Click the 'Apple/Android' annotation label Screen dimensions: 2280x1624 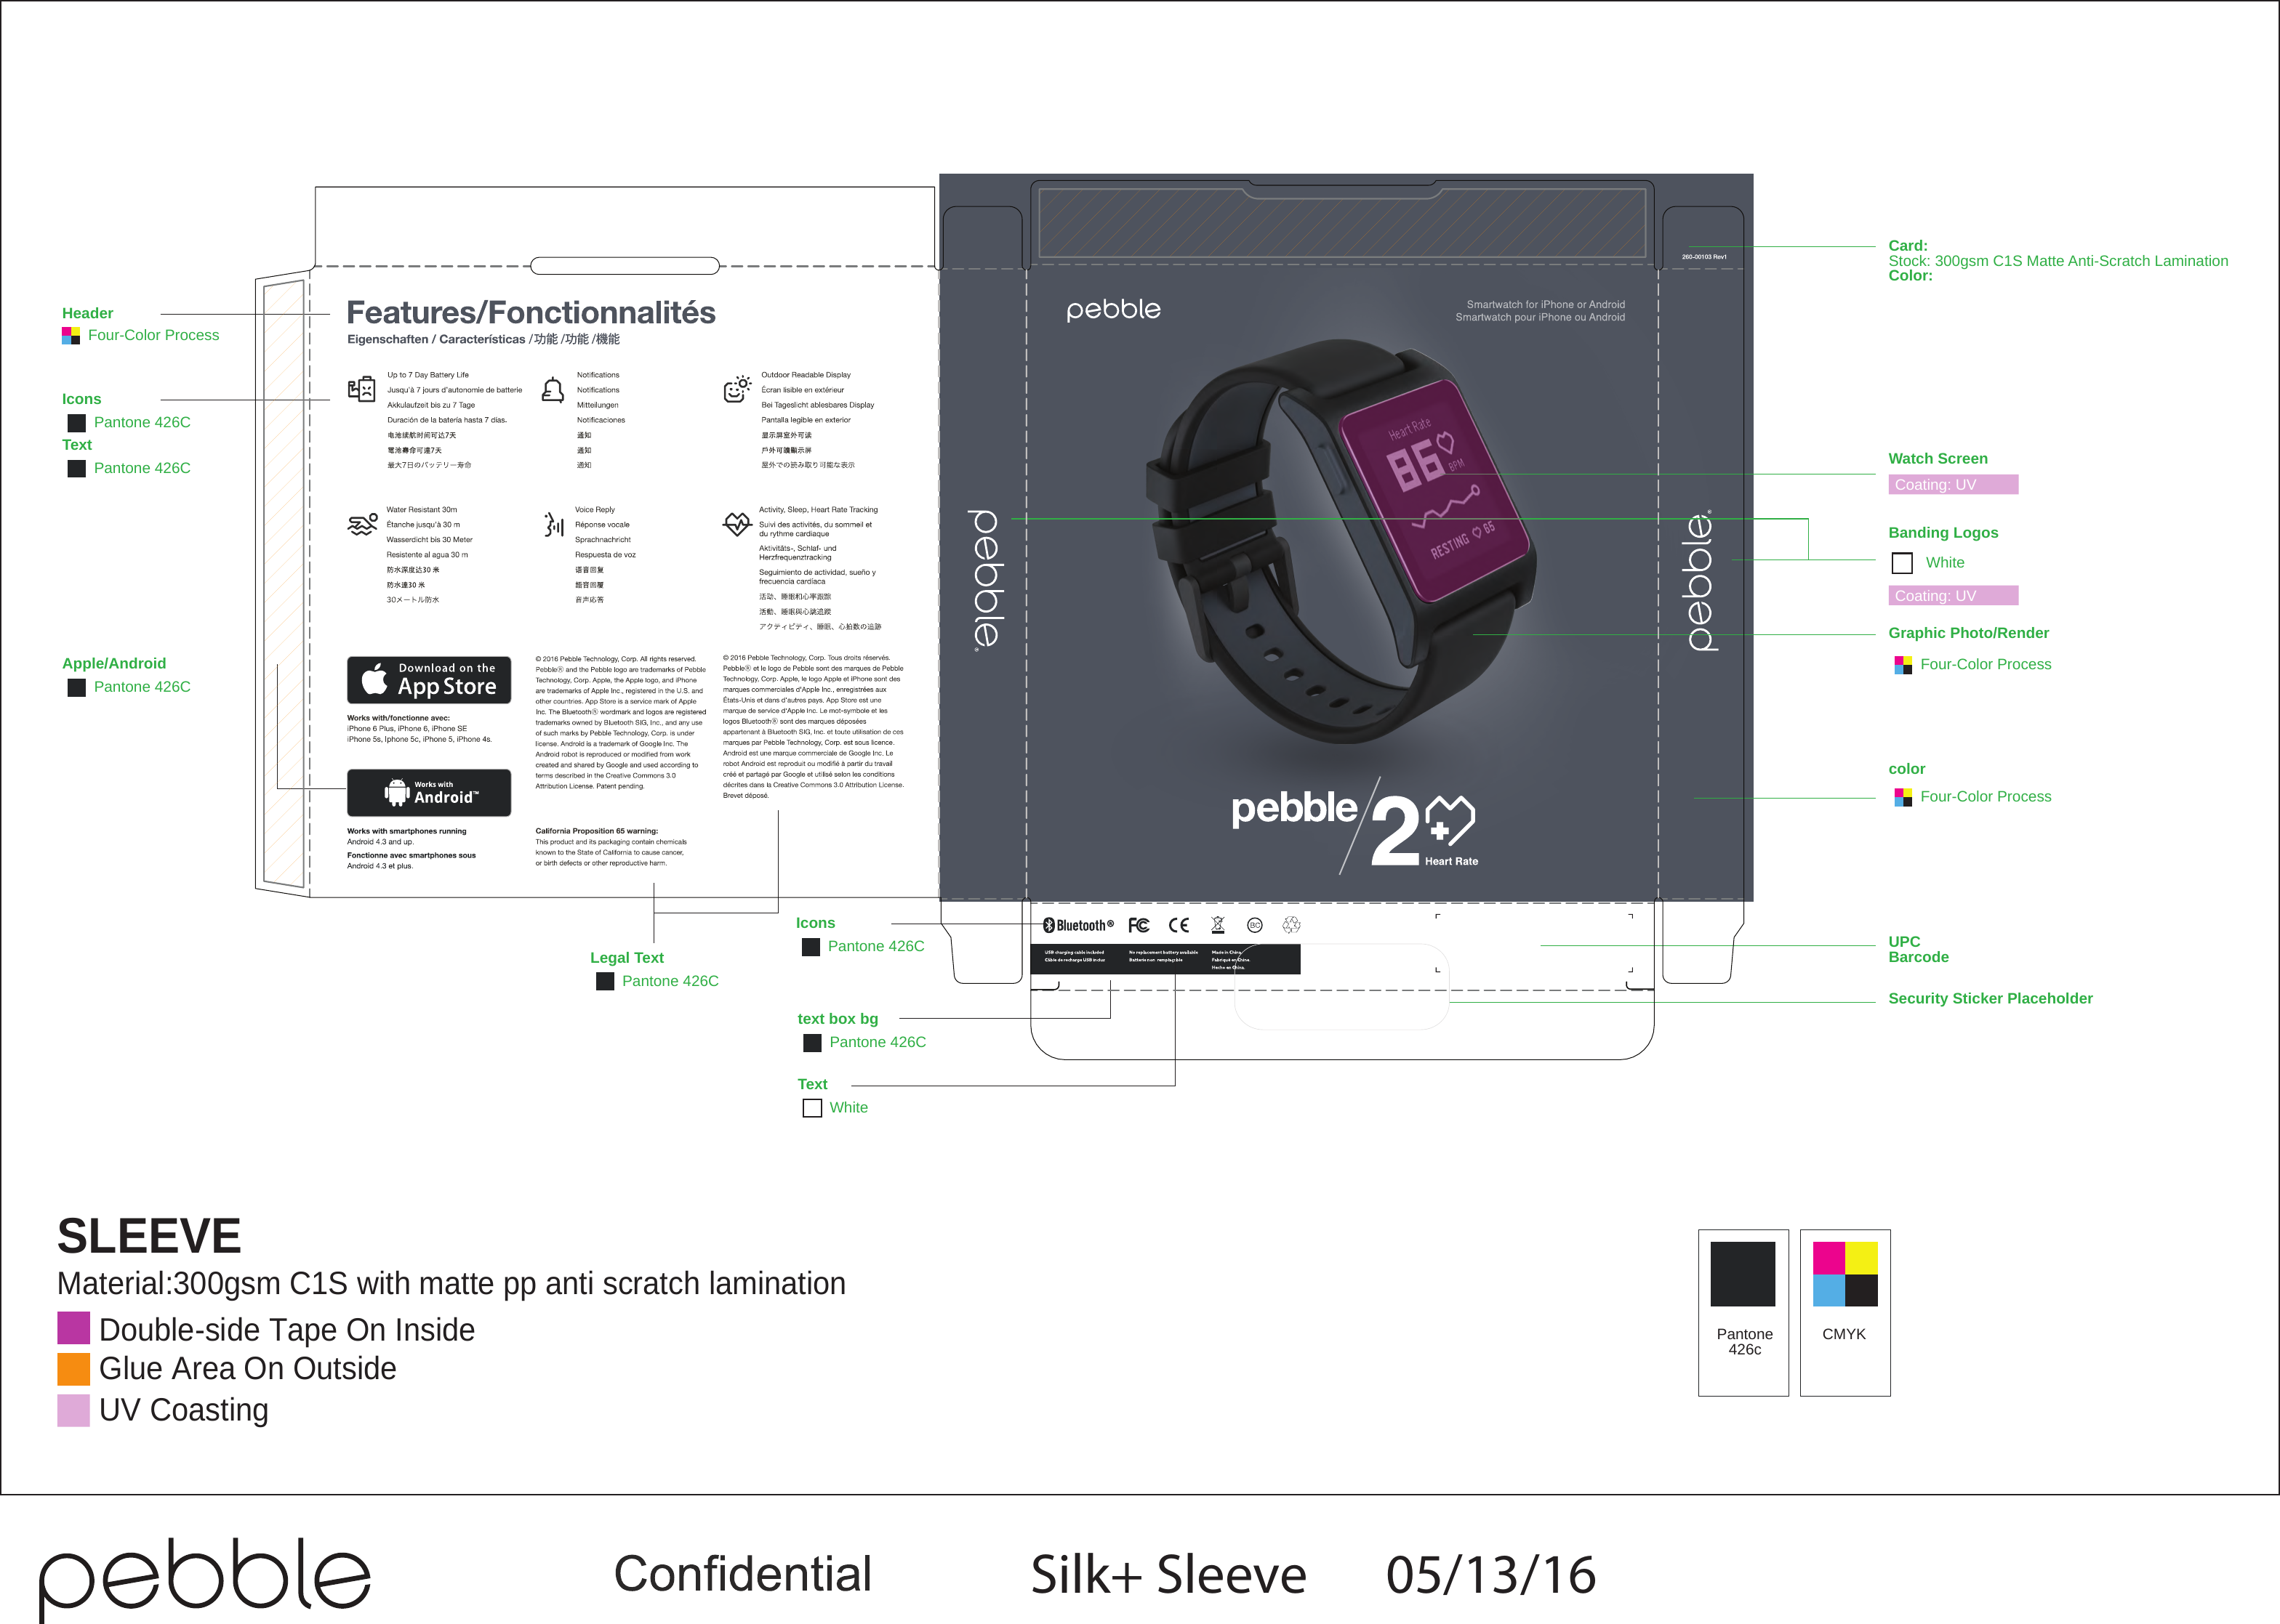(114, 664)
